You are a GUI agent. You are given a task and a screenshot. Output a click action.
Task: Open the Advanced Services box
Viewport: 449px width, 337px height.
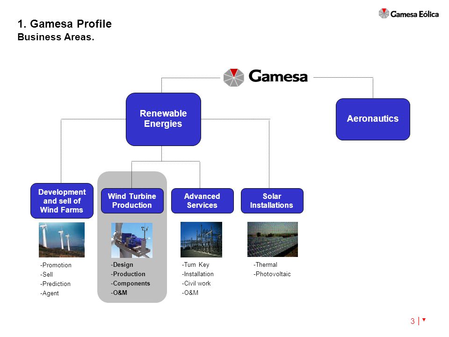[202, 201]
